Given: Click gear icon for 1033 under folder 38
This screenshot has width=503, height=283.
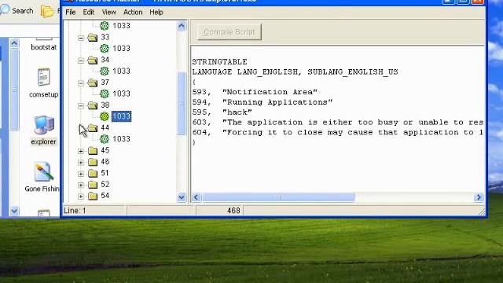Looking at the screenshot, I should click(x=105, y=116).
